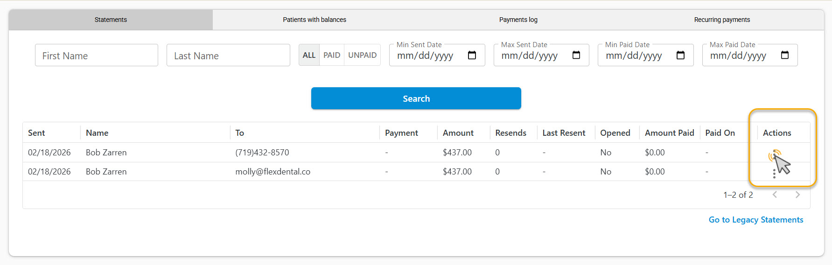Click the blue Search button

(x=416, y=98)
